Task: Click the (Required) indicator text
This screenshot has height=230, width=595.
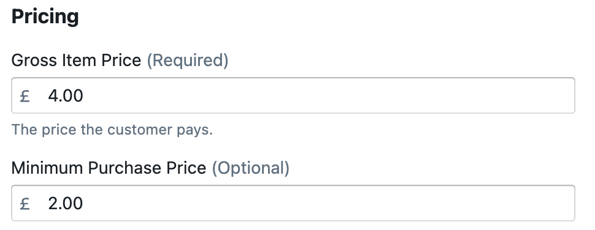Action: [x=188, y=61]
